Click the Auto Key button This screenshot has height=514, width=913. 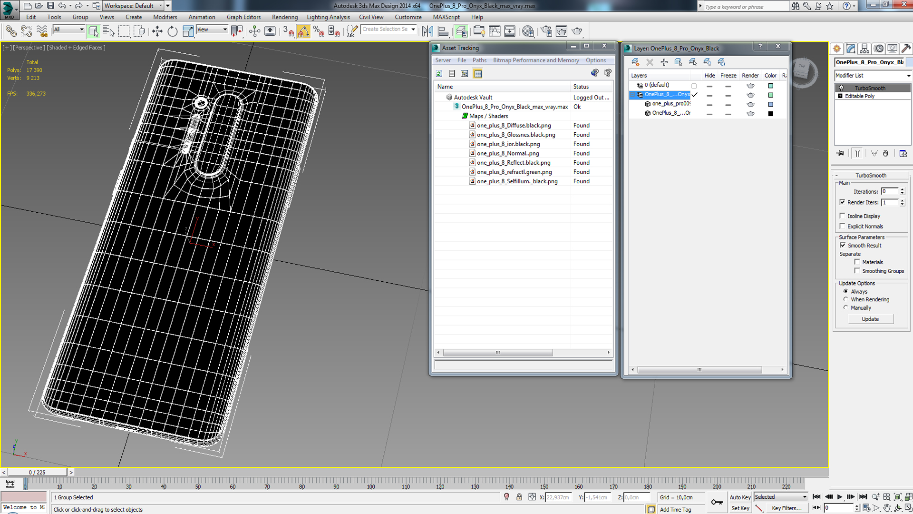point(739,497)
